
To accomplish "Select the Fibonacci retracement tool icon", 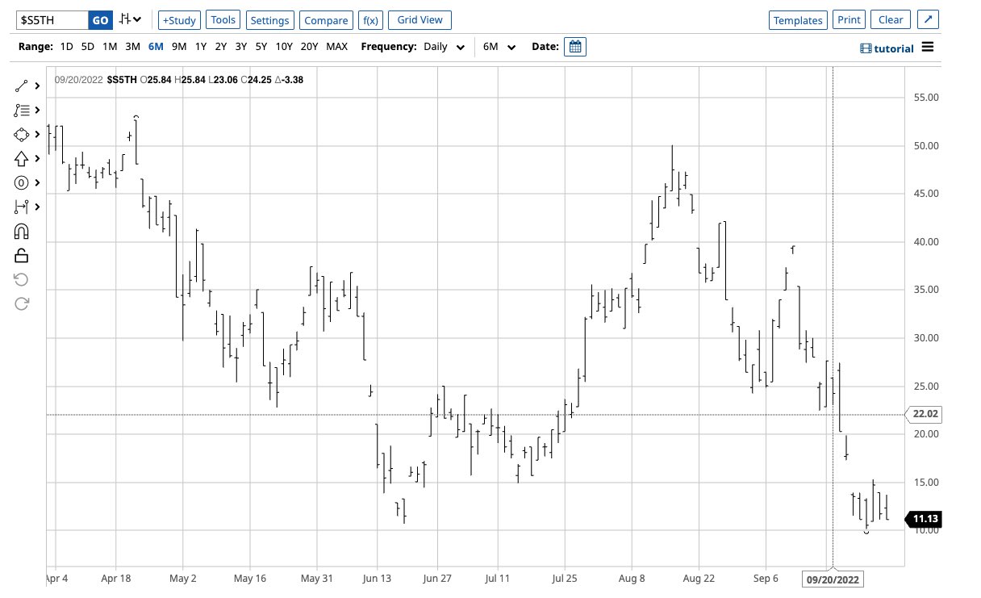I will pyautogui.click(x=22, y=110).
